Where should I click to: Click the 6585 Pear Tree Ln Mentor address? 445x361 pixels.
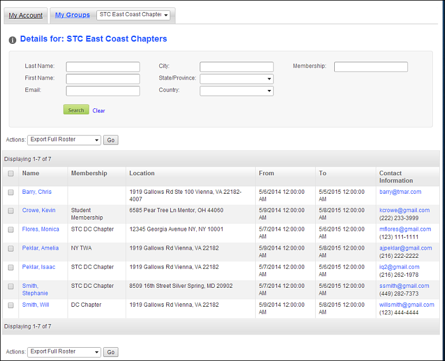pos(176,210)
